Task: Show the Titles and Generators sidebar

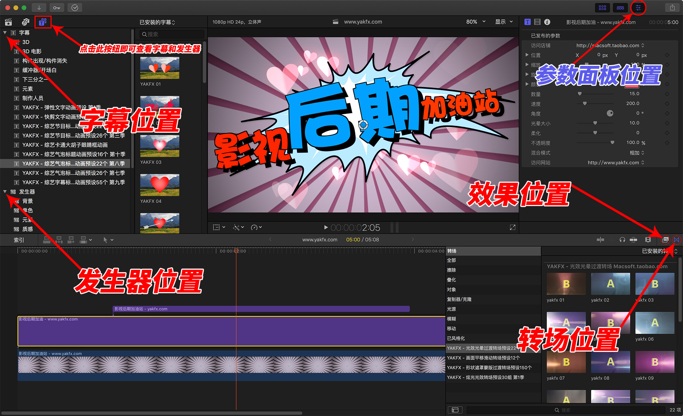Action: (x=43, y=22)
